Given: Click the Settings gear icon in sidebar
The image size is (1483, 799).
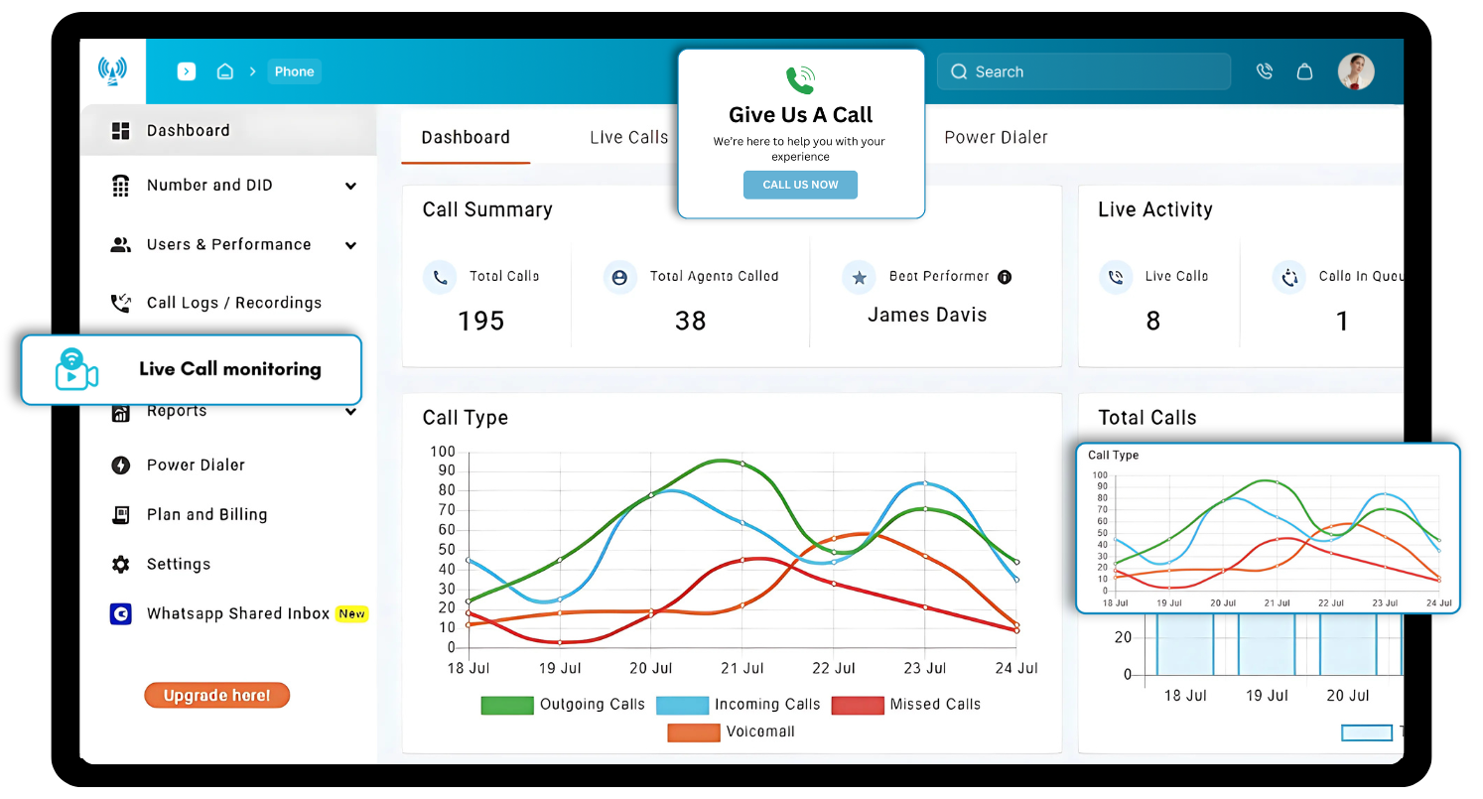Looking at the screenshot, I should [x=121, y=564].
